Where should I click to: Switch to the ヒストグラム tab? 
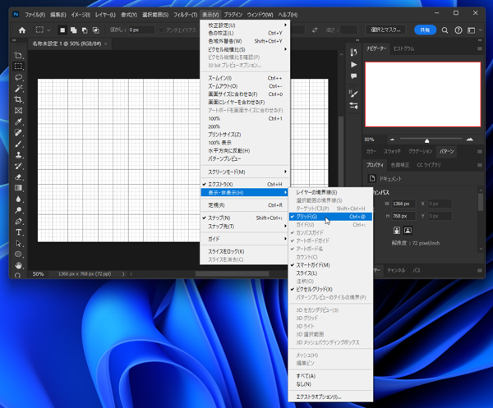404,48
